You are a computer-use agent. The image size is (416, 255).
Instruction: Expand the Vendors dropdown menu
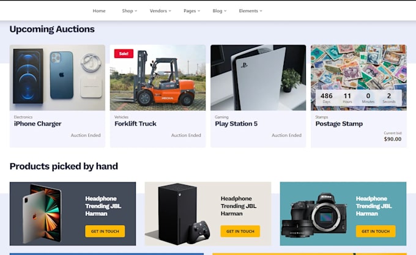pyautogui.click(x=160, y=11)
